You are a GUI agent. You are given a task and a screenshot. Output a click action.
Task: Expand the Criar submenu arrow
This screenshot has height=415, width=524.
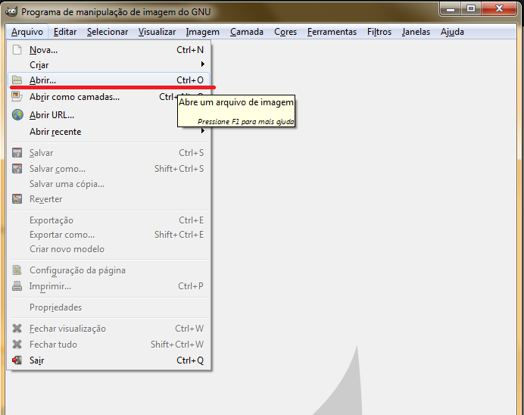(x=202, y=64)
